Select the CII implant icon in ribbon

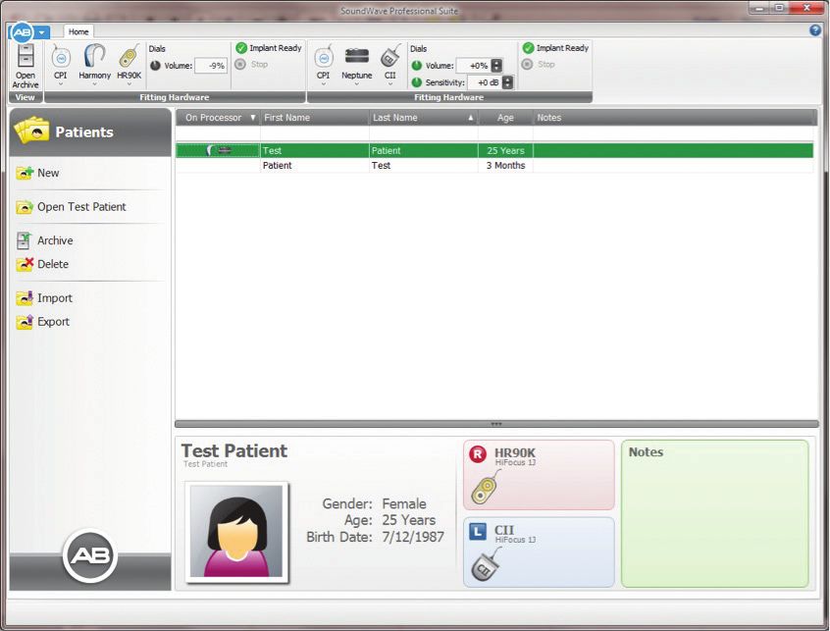point(390,57)
